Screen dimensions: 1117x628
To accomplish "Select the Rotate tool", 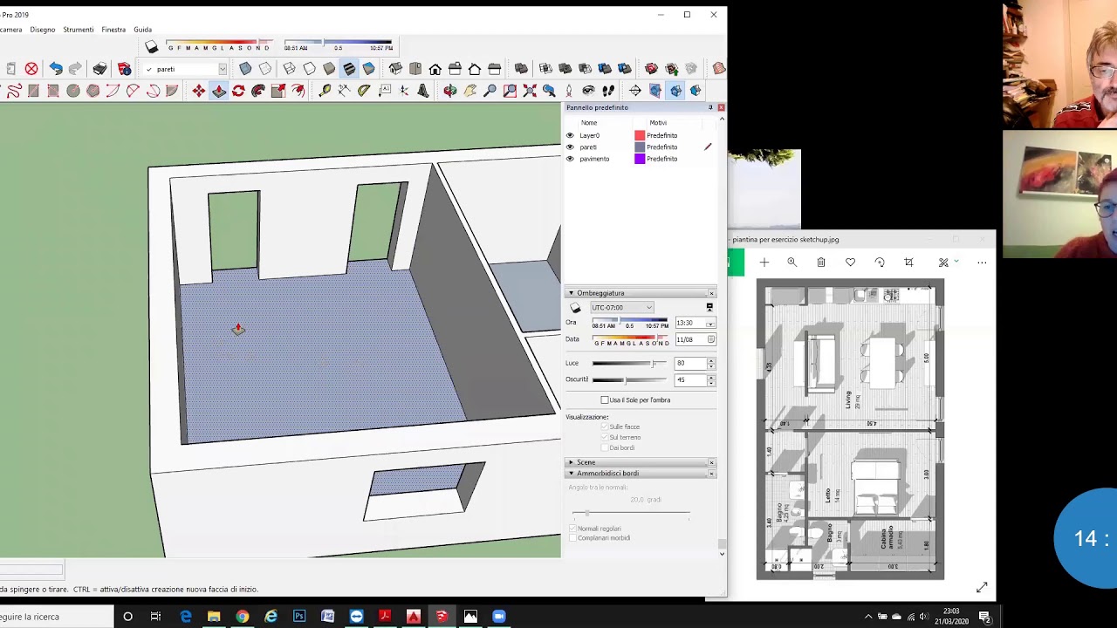I will click(x=238, y=91).
